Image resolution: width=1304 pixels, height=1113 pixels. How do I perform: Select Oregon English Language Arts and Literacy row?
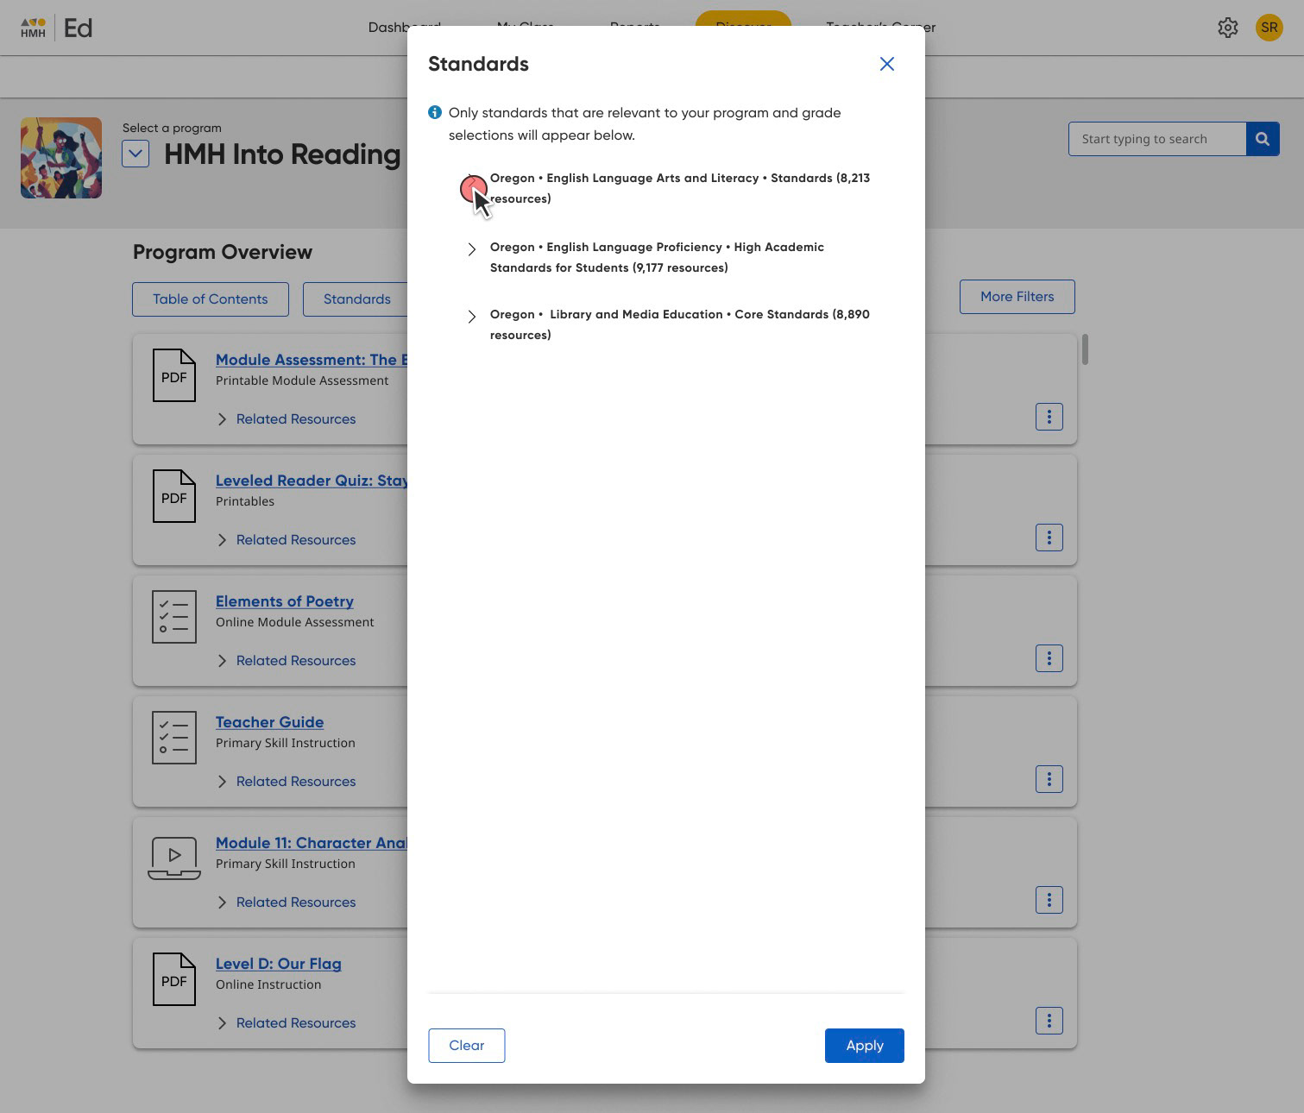(x=680, y=188)
